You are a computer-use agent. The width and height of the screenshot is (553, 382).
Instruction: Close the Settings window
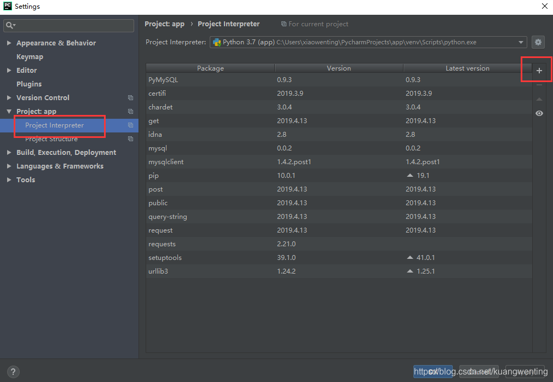(545, 7)
